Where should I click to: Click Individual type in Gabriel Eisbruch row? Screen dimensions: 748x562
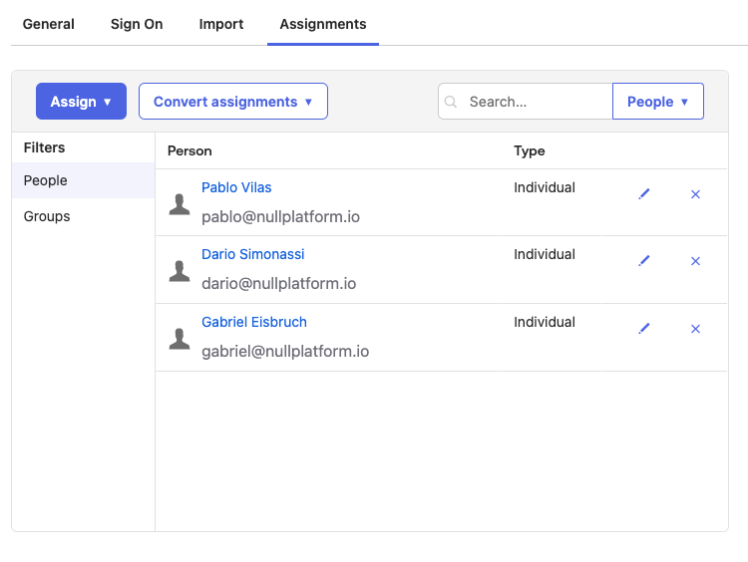coord(545,322)
